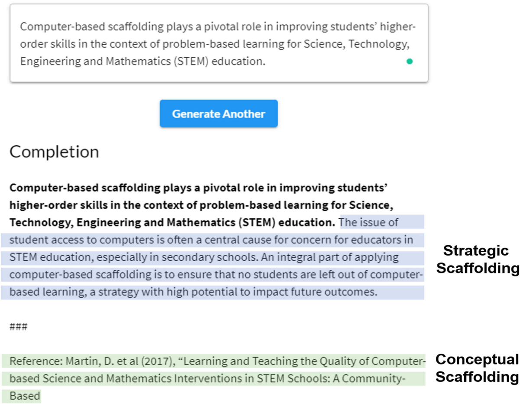The height and width of the screenshot is (404, 520).
Task: Click the Completion heading
Action: pyautogui.click(x=54, y=152)
